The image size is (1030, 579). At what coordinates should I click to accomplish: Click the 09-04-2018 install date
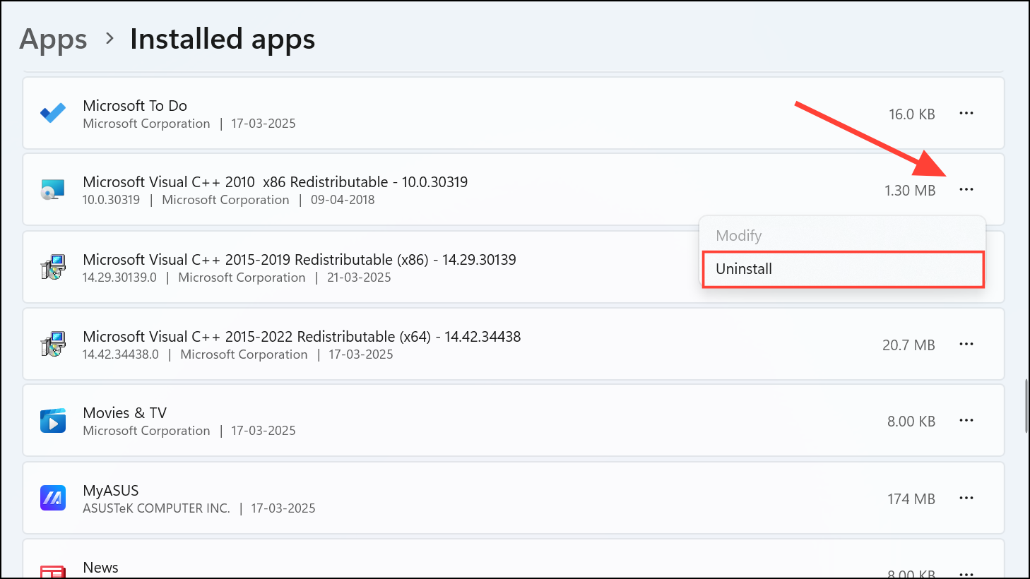pos(343,200)
